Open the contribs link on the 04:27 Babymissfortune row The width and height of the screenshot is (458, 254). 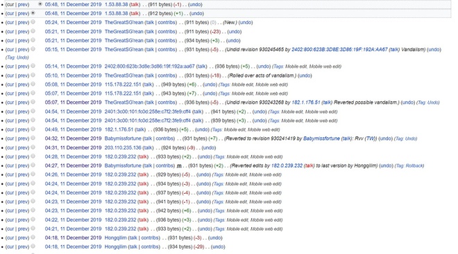pyautogui.click(x=164, y=165)
